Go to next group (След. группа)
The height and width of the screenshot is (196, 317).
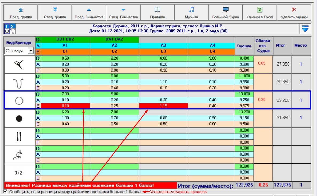pos(55,13)
